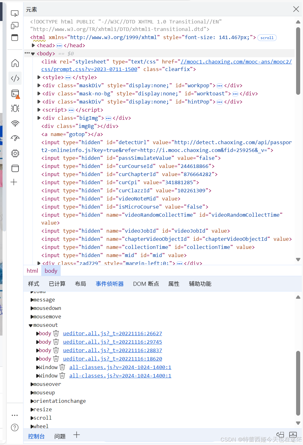Open the Network wifi icon

point(15,123)
